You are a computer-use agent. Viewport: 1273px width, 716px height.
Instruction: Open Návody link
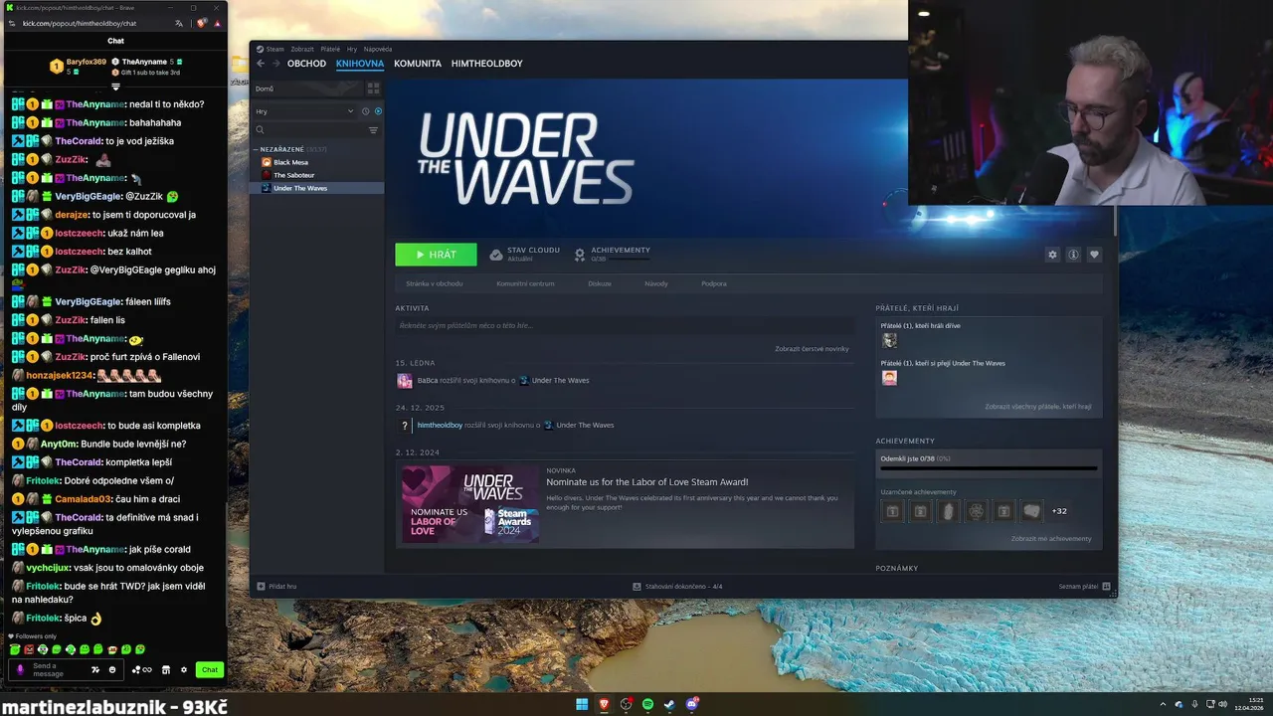pos(656,283)
